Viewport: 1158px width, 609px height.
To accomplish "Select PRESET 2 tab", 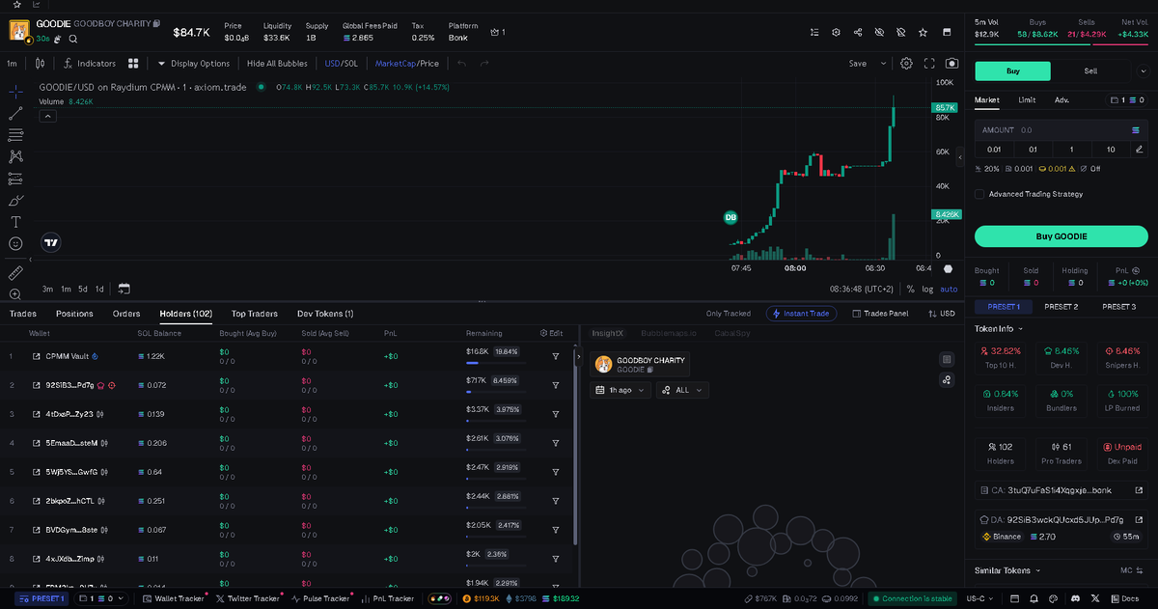I will pos(1061,307).
